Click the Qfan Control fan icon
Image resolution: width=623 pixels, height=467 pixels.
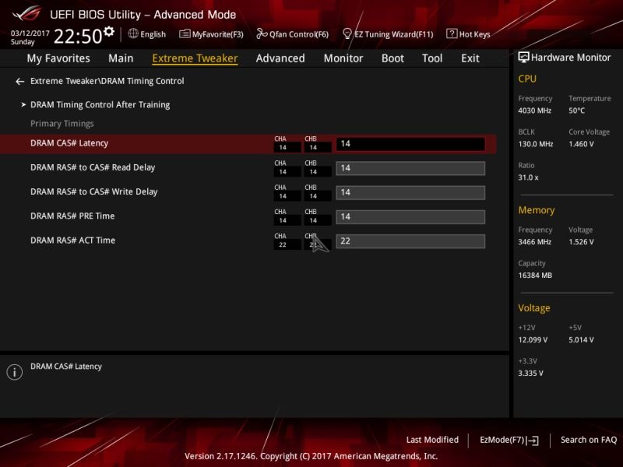coord(262,33)
